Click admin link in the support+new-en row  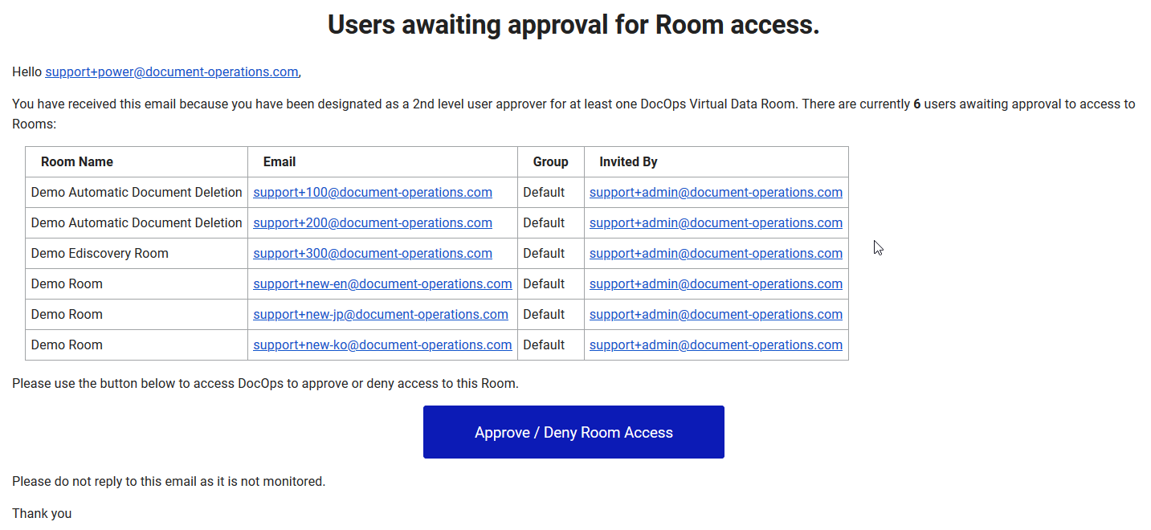[716, 283]
